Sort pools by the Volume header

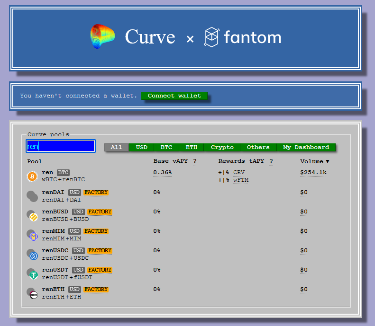click(x=315, y=161)
